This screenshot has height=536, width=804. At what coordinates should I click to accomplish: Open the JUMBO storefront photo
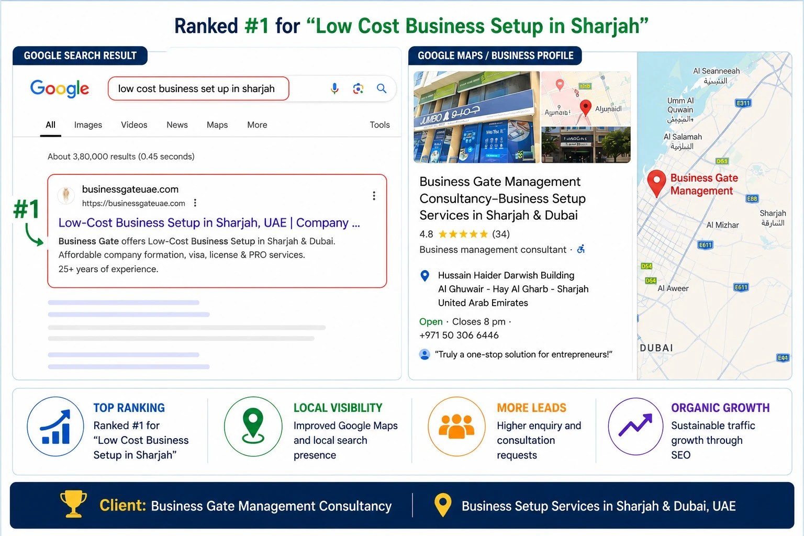476,117
